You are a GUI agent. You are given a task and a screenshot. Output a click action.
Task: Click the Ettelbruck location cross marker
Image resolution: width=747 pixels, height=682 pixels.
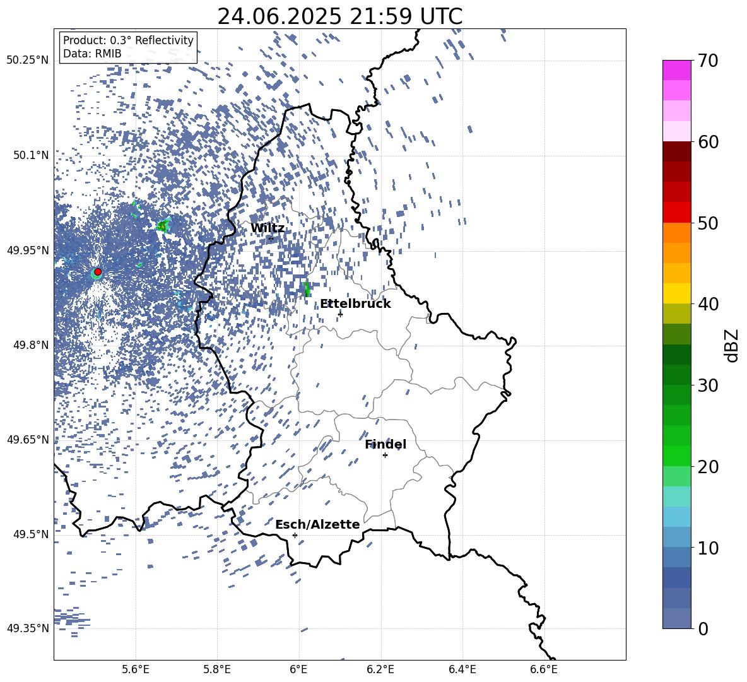340,314
